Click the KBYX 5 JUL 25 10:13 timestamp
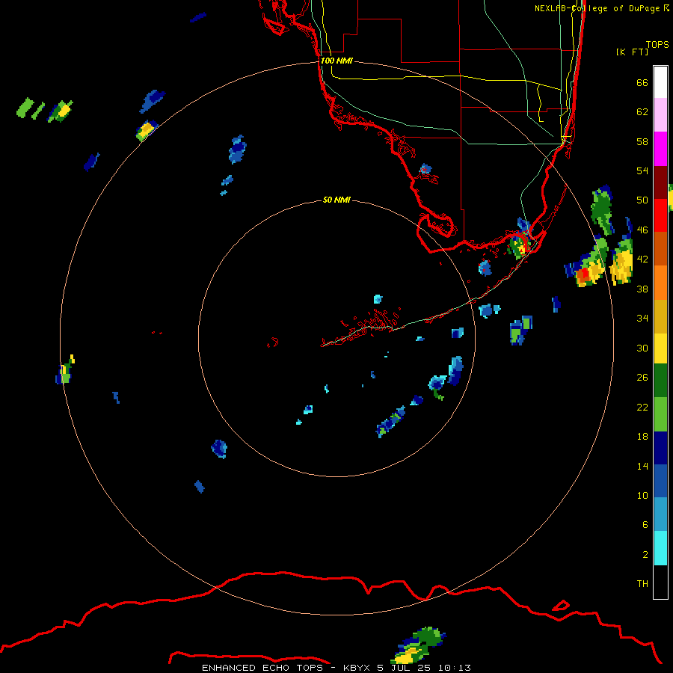The image size is (673, 673). (407, 668)
